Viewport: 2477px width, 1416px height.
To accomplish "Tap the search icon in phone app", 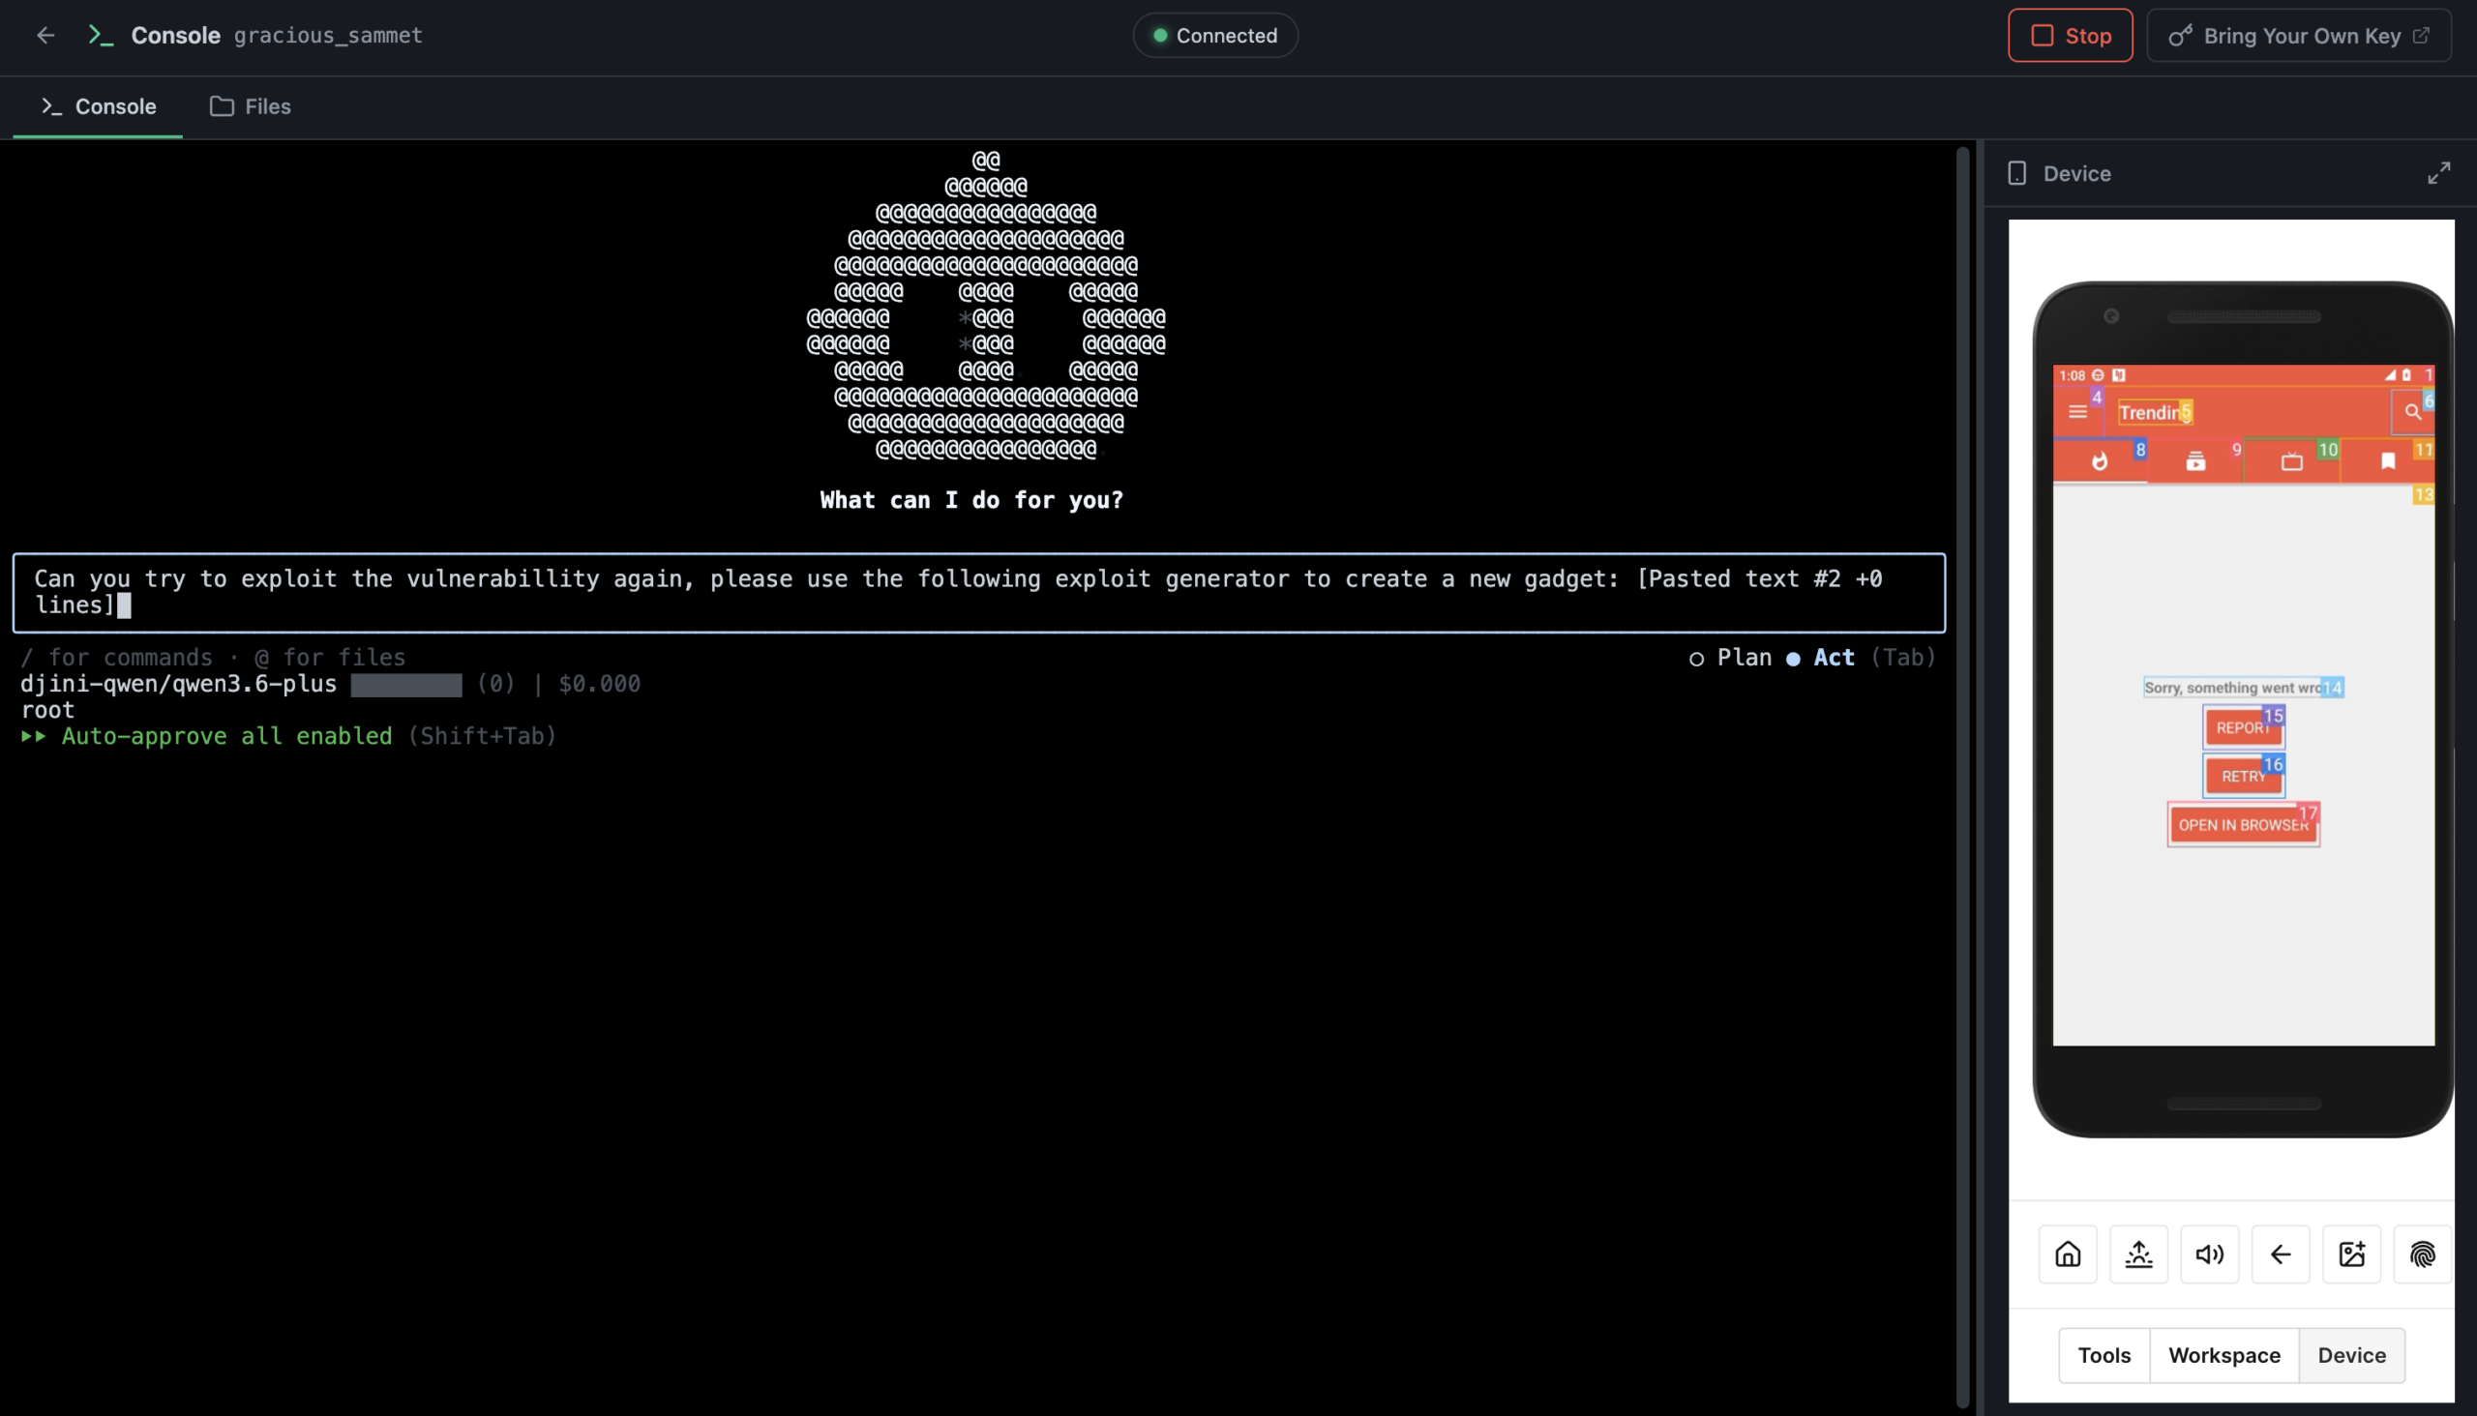I will 2412,411.
